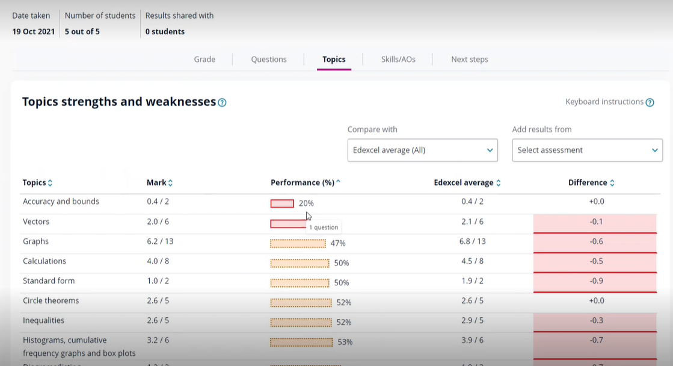Sort by Mark column arrows
This screenshot has height=366, width=673.
pos(170,183)
